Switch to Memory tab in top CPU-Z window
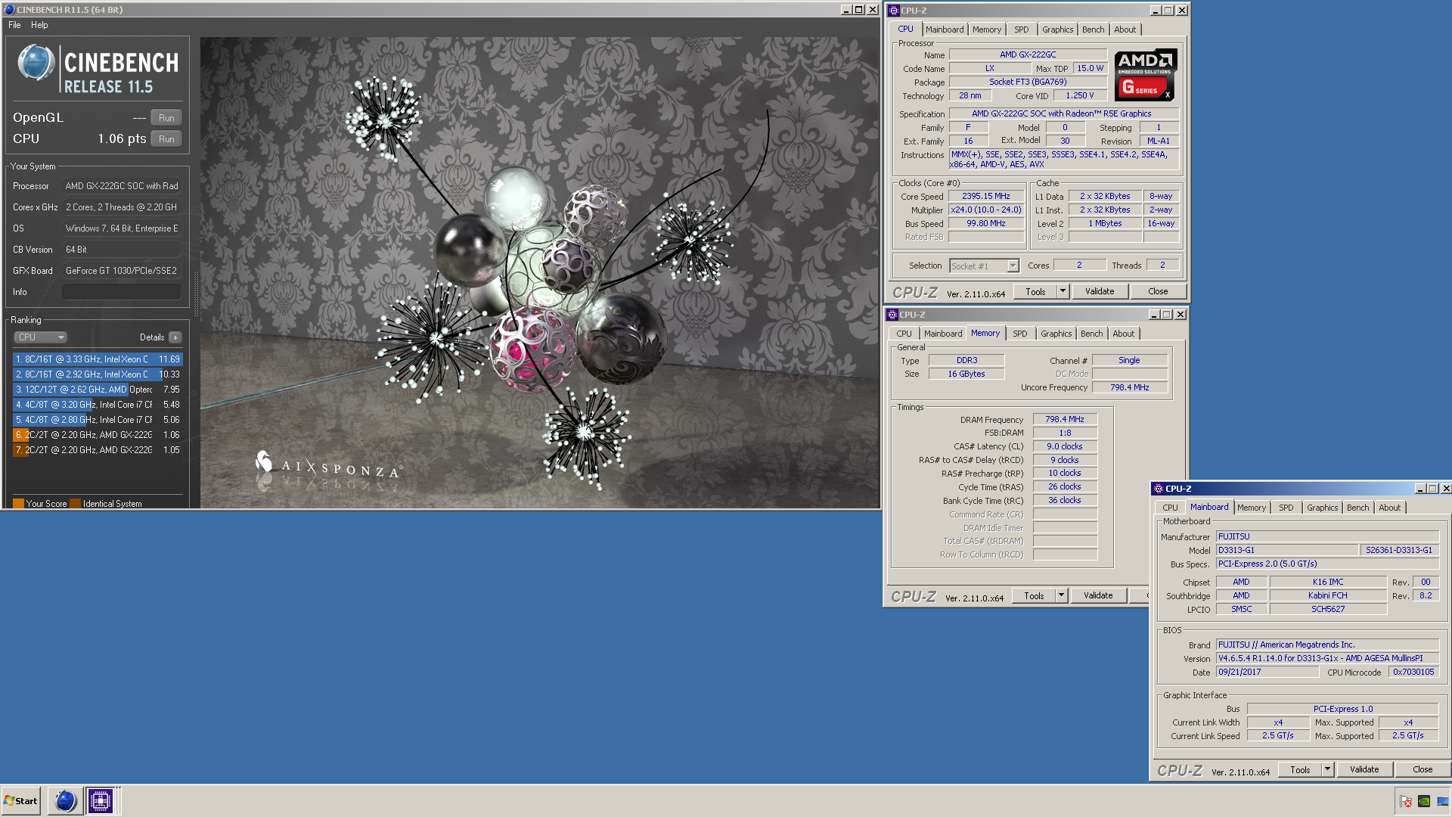Screen dimensions: 1452x817 pyautogui.click(x=987, y=30)
